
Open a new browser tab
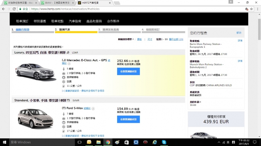click(117, 3)
